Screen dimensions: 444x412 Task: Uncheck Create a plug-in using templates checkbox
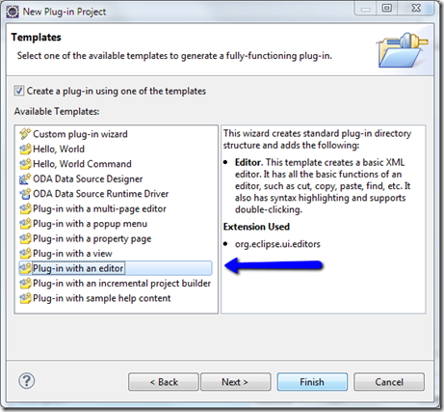[19, 91]
